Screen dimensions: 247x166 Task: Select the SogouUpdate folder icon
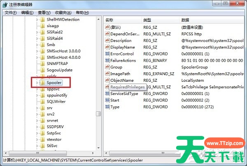click(42, 70)
